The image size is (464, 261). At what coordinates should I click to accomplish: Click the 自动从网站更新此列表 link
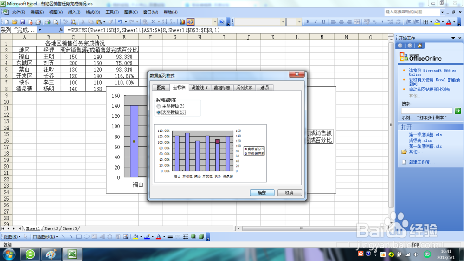(429, 90)
